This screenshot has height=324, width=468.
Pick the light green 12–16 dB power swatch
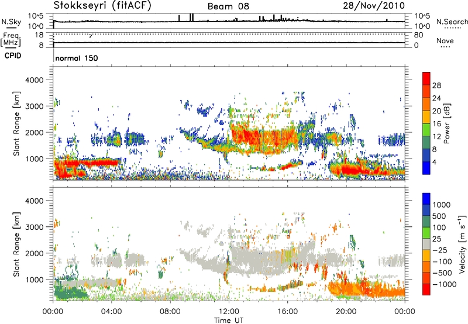[x=426, y=130]
